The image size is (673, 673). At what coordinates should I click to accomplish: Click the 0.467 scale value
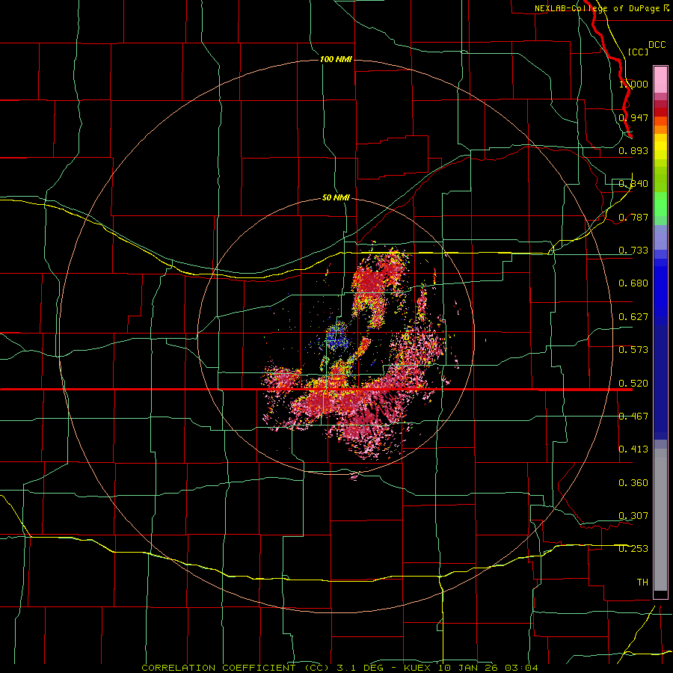[x=633, y=417]
